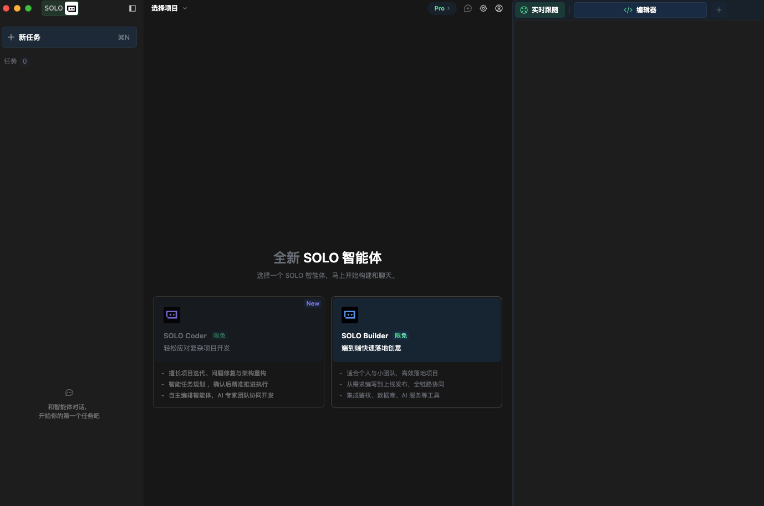Switch to the 实时跟随 tab
The image size is (764, 506).
pos(539,10)
